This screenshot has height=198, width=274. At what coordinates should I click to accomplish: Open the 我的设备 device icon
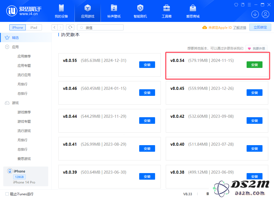[61, 8]
